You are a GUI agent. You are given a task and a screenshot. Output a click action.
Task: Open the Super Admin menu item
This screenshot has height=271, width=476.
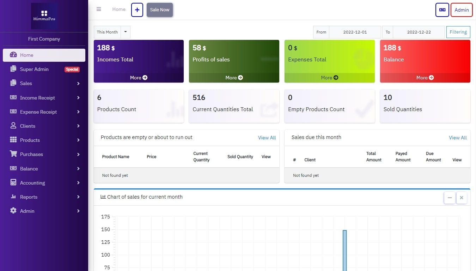[x=34, y=70]
